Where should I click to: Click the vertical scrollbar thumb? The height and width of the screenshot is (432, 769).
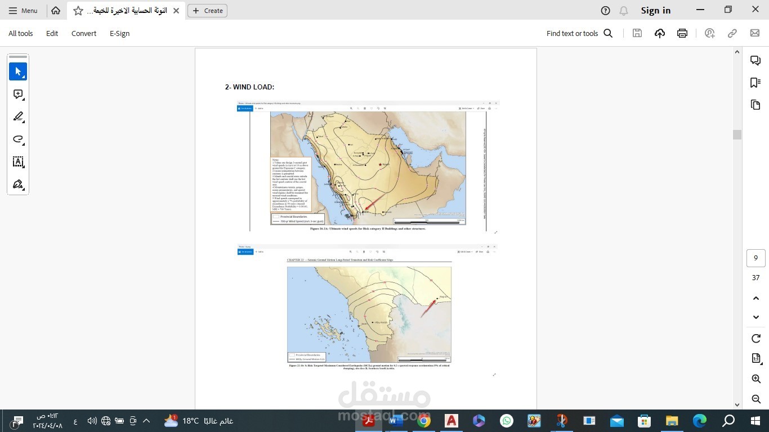click(x=737, y=134)
